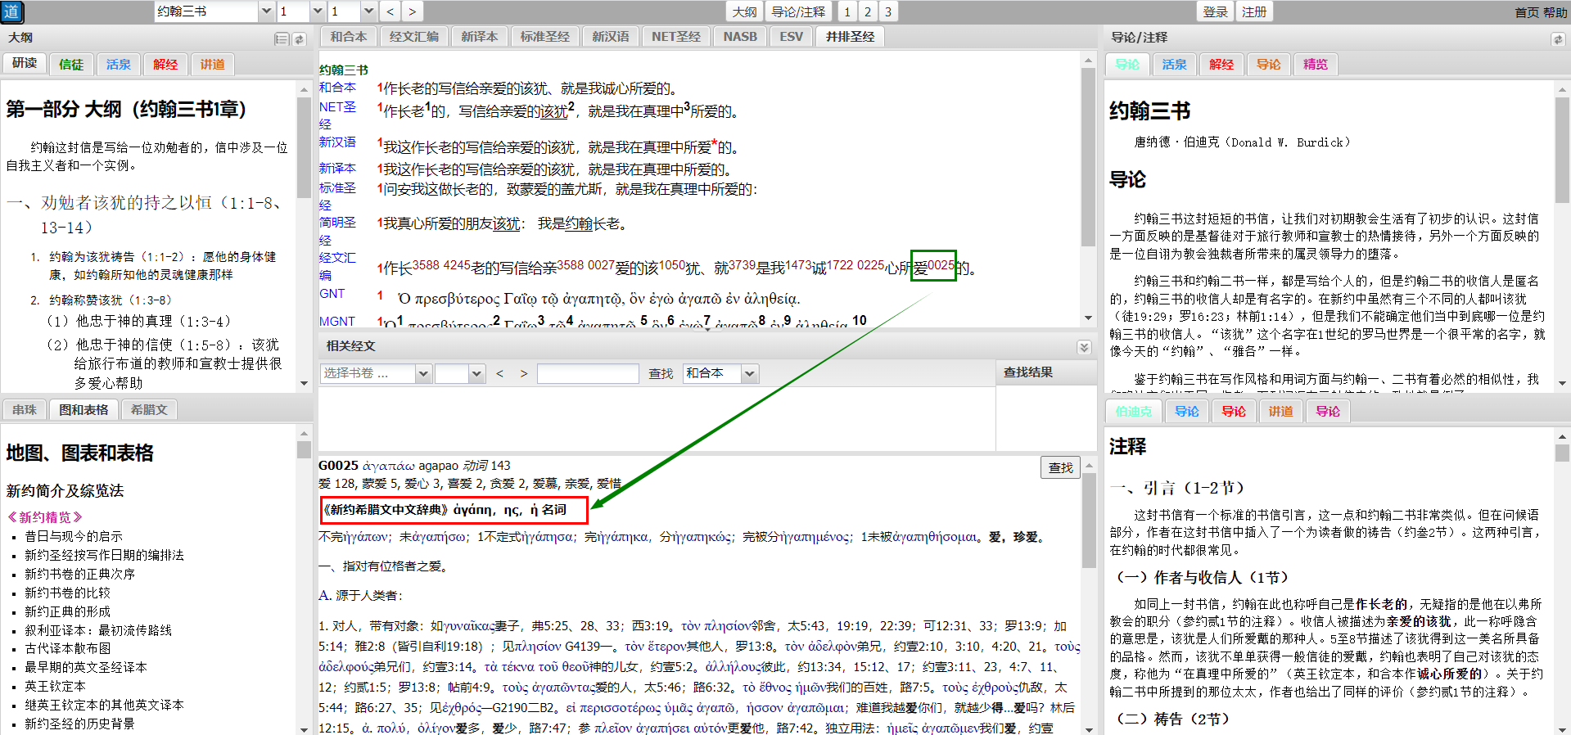1571x735 pixels.
Task: Toggle the 导论/注释 panel button in top bar
Action: (798, 11)
